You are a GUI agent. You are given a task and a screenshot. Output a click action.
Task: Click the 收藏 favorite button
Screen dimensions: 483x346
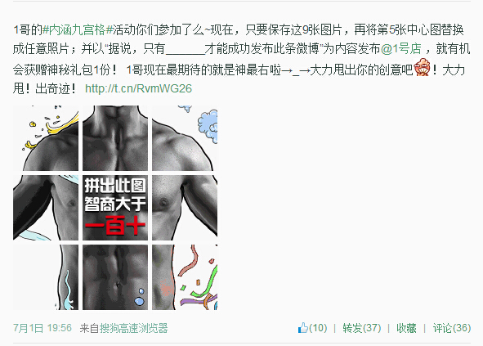pos(406,328)
